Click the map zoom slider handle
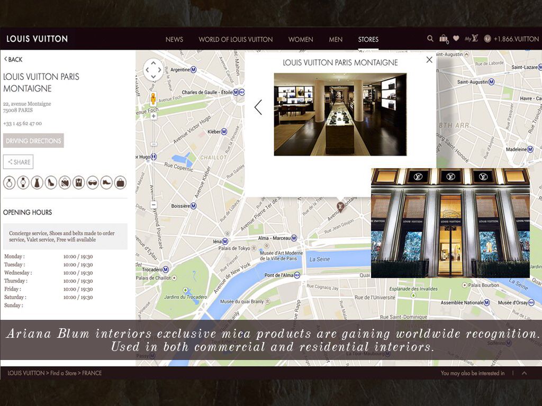Screen dimensions: 542x406 pyautogui.click(x=153, y=144)
